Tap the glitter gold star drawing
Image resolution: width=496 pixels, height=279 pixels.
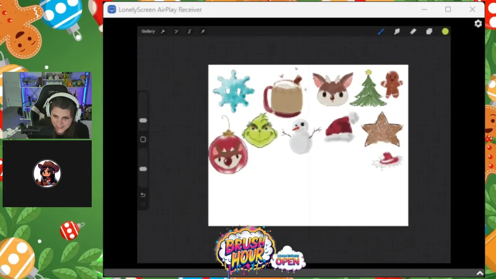(x=382, y=130)
